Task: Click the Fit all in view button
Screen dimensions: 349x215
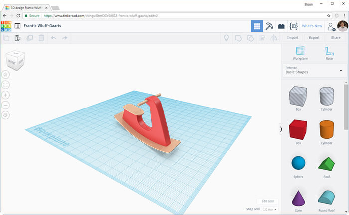Action: (6, 85)
